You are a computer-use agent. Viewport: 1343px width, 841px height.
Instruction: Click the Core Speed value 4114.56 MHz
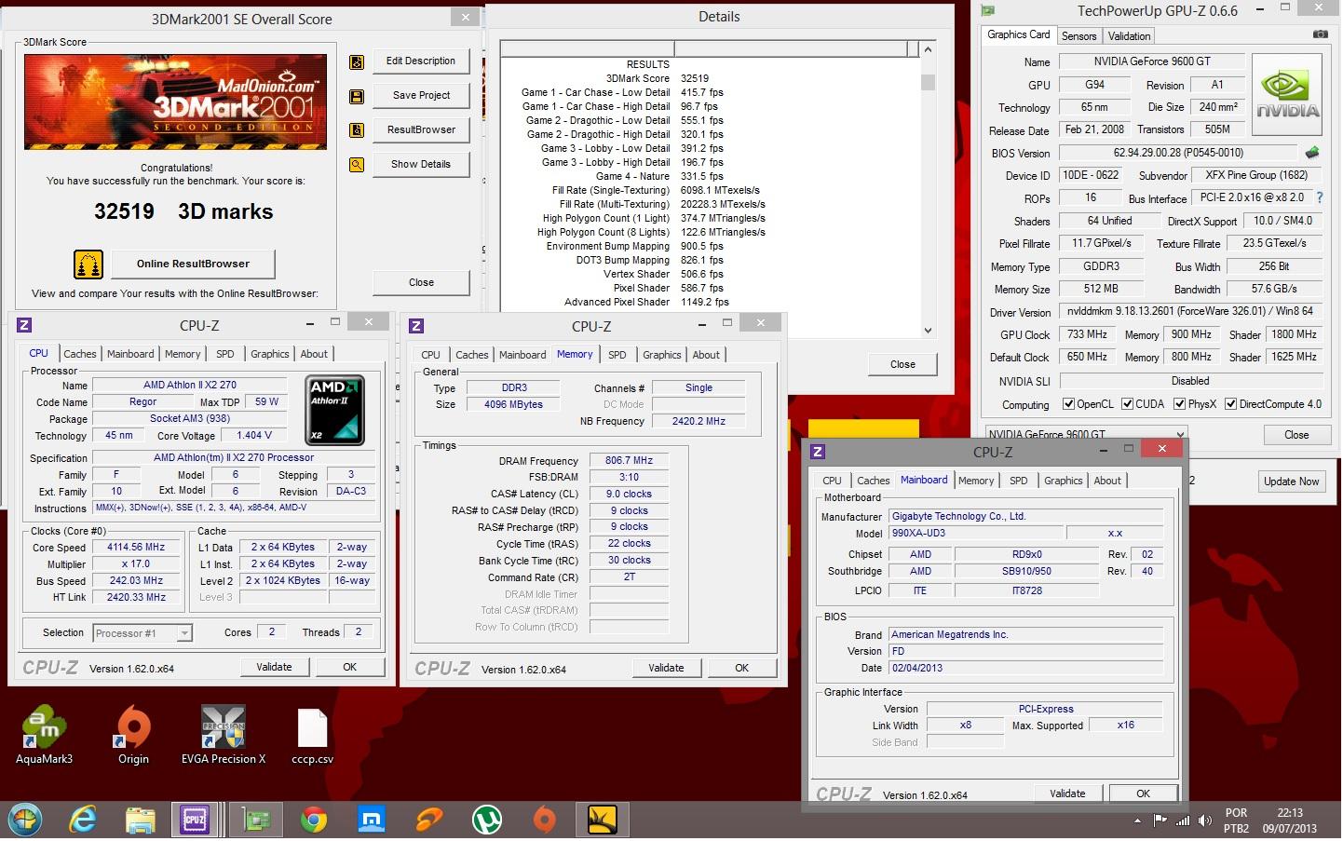136,549
